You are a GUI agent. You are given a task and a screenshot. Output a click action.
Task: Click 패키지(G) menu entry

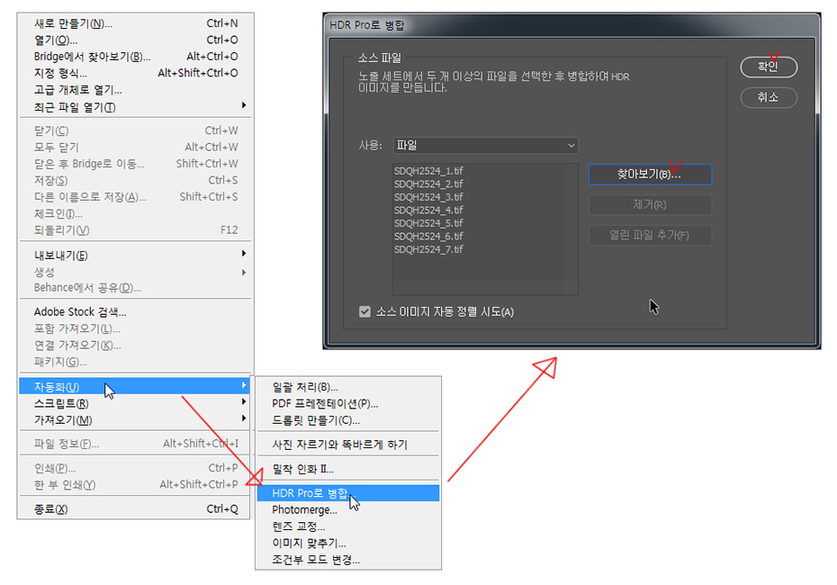pyautogui.click(x=136, y=362)
